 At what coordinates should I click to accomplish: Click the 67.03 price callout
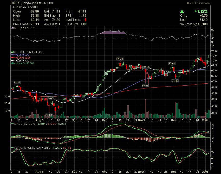pyautogui.click(x=172, y=64)
